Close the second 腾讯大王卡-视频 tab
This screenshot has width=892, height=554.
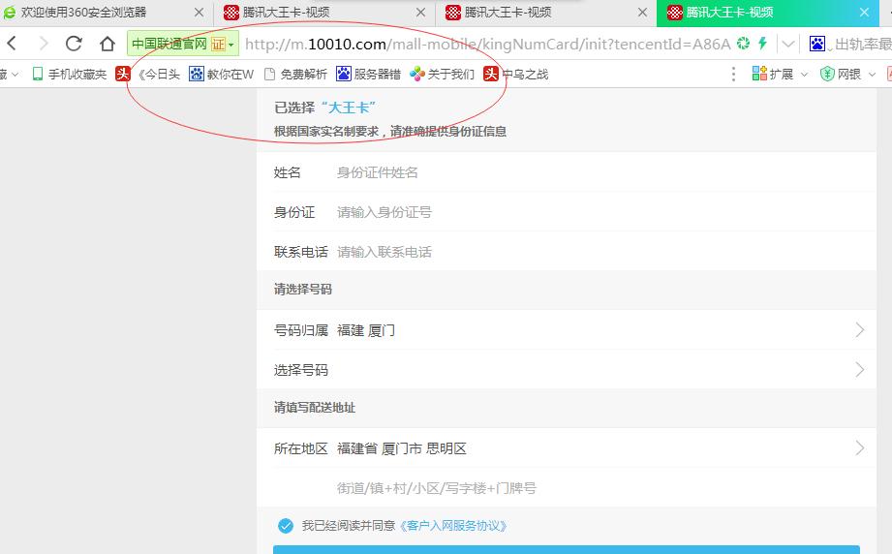pos(642,12)
